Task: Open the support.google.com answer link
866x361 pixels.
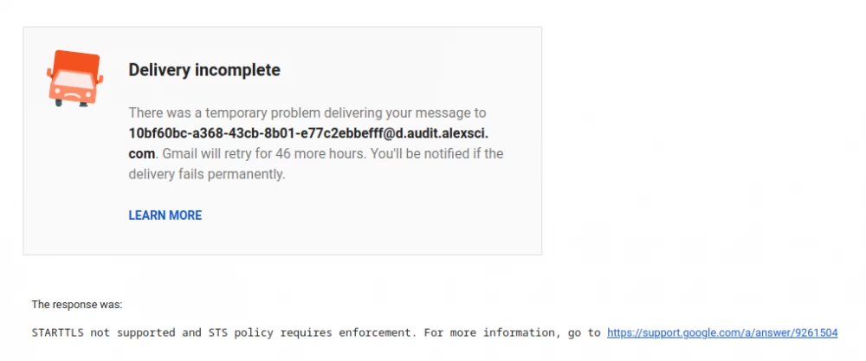Action: (722, 332)
